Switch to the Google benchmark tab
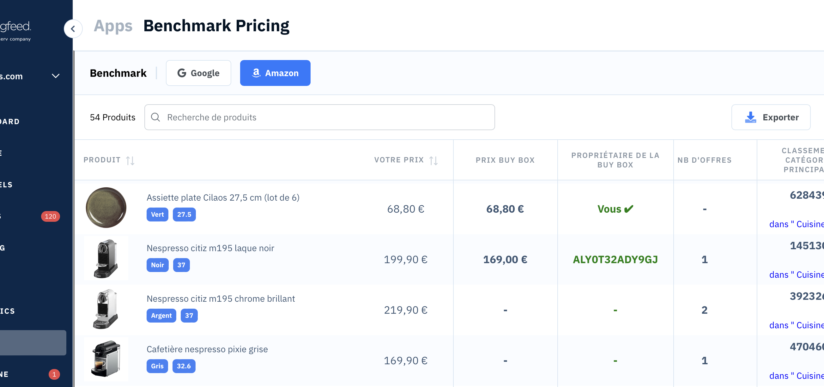 (198, 73)
